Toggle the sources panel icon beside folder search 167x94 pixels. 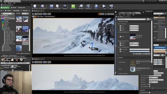[1, 14]
